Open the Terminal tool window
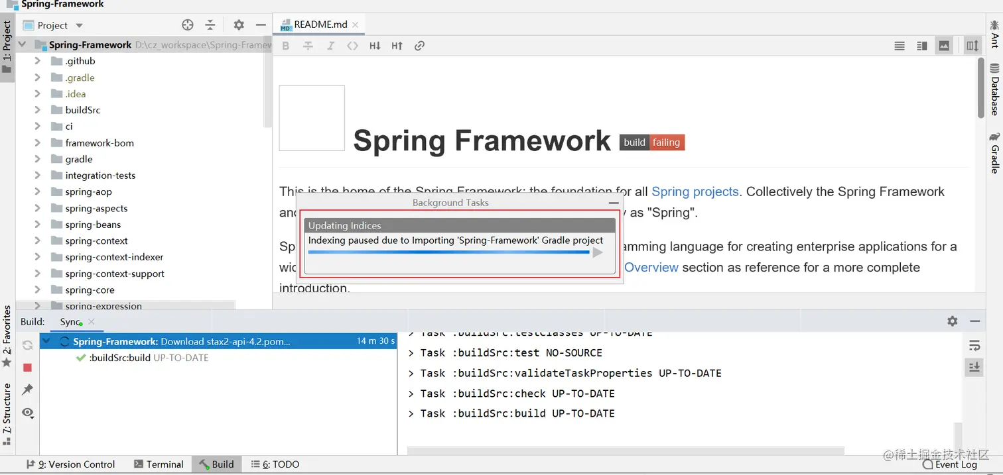Screen dimensions: 1003x475 click(159, 464)
